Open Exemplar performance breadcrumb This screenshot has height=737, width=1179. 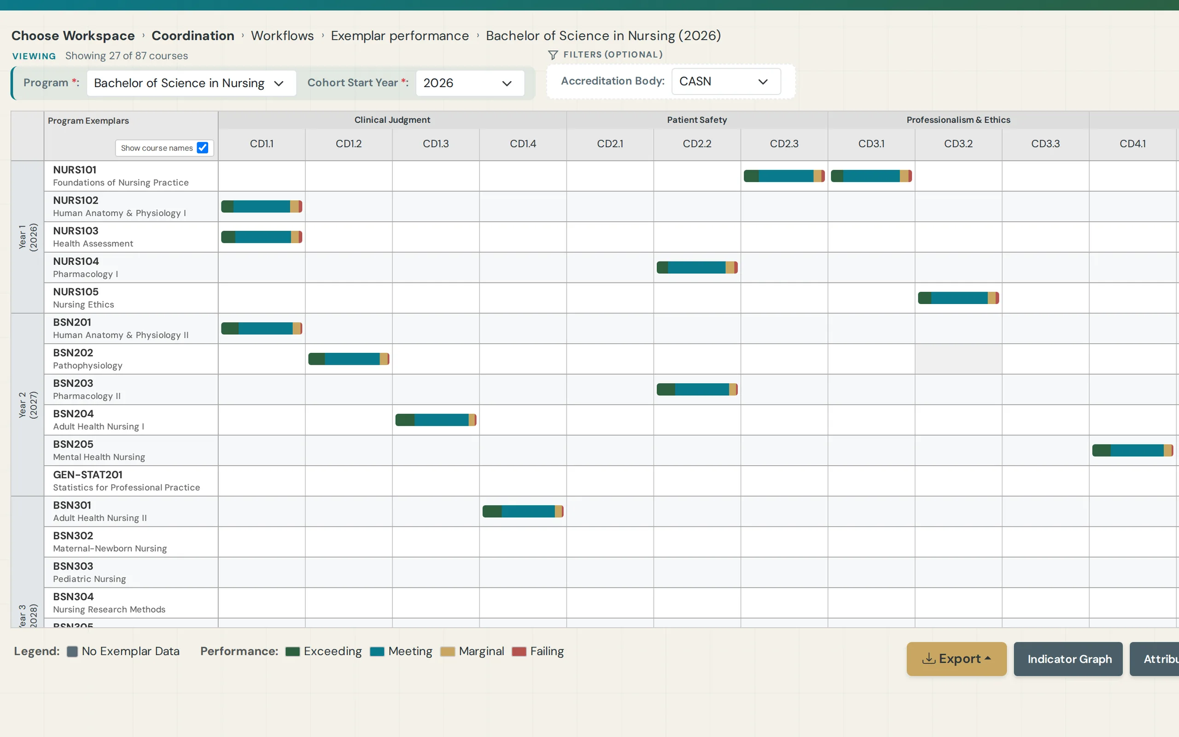pyautogui.click(x=399, y=35)
